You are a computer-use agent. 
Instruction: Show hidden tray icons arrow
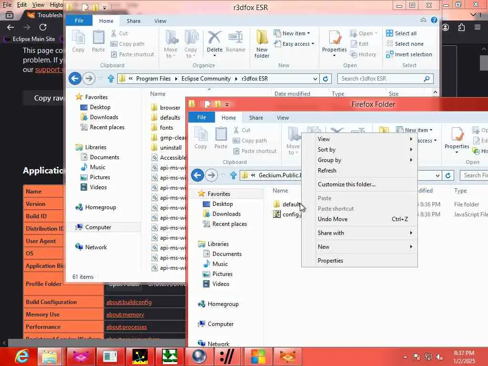[x=405, y=357]
